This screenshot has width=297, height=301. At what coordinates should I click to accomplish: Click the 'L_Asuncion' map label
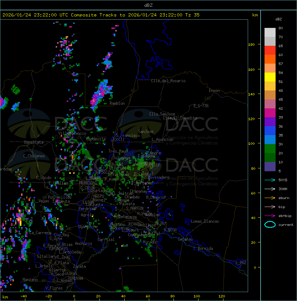(x=162, y=139)
